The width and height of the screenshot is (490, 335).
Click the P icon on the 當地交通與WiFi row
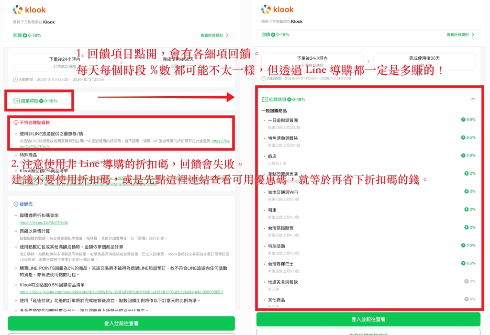pos(466,191)
